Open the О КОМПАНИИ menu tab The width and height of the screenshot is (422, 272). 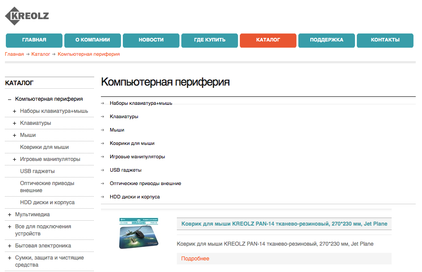92,40
